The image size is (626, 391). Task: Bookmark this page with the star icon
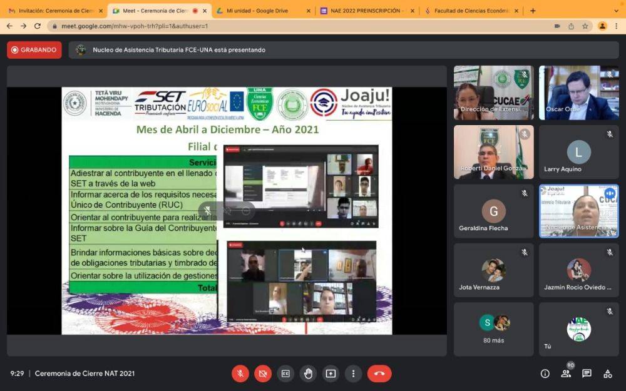coord(585,26)
